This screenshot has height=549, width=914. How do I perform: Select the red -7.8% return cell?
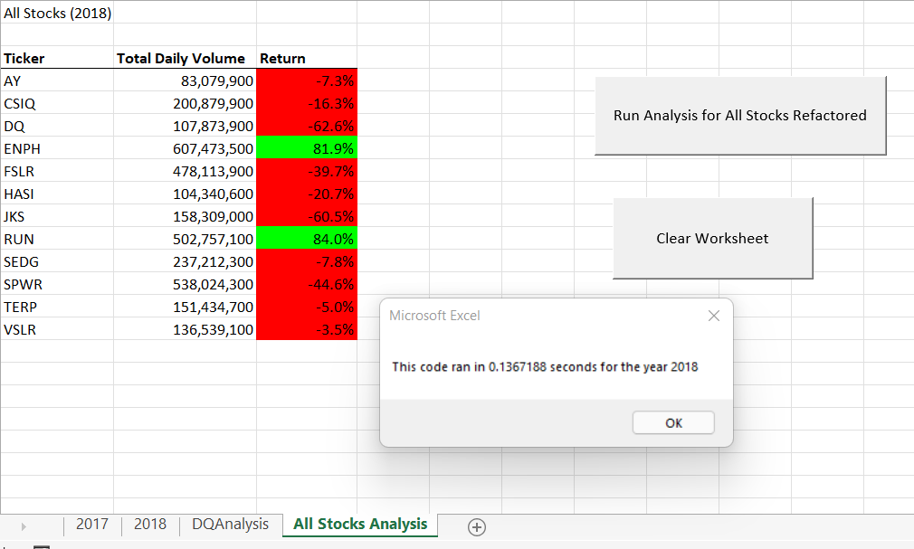307,261
